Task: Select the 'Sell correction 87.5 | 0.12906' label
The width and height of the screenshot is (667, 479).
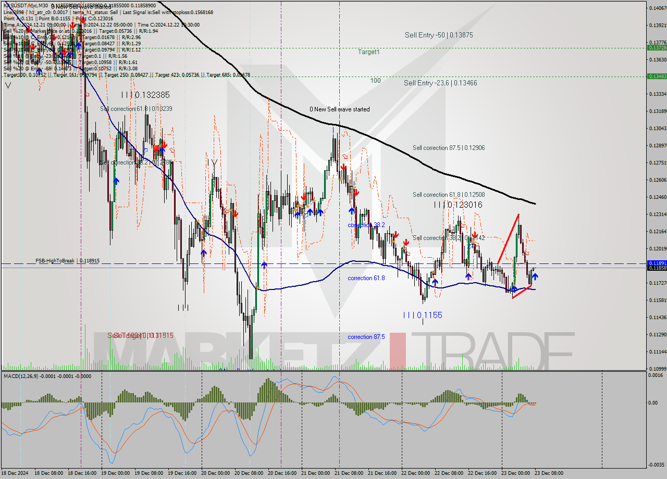Action: (449, 148)
